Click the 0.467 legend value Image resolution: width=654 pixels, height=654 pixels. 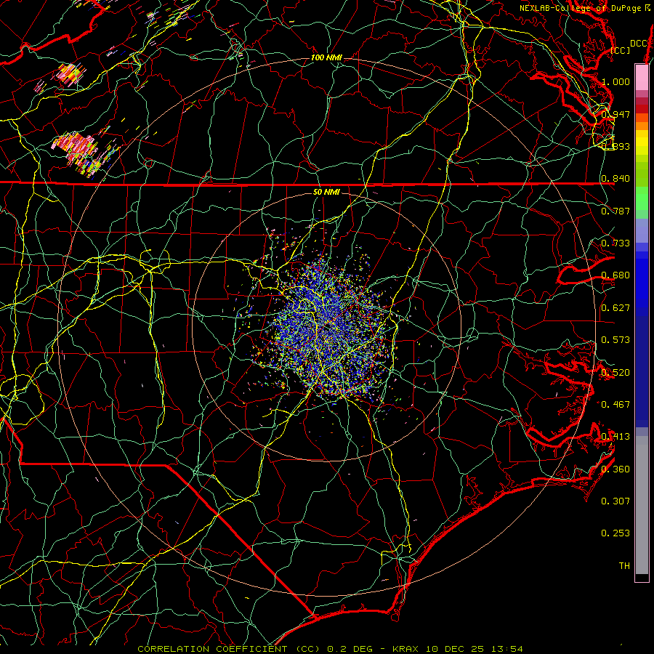[615, 405]
